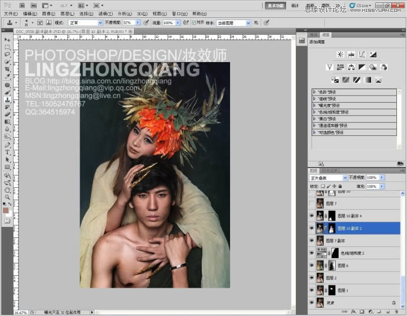
Task: Expand the "黑白" presets
Action: pos(314,119)
